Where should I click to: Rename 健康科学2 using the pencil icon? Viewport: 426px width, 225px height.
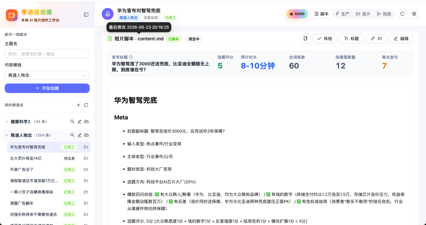pyautogui.click(x=79, y=122)
